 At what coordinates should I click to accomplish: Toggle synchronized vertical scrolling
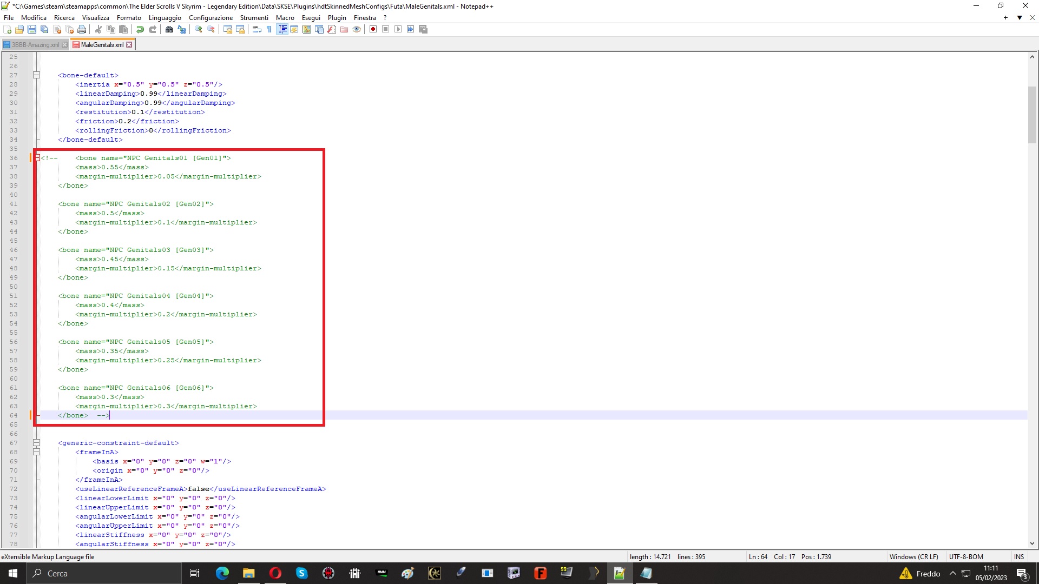(x=228, y=29)
